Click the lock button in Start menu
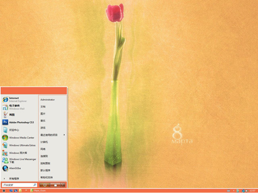The height and width of the screenshot is (193, 258). coord(55,185)
